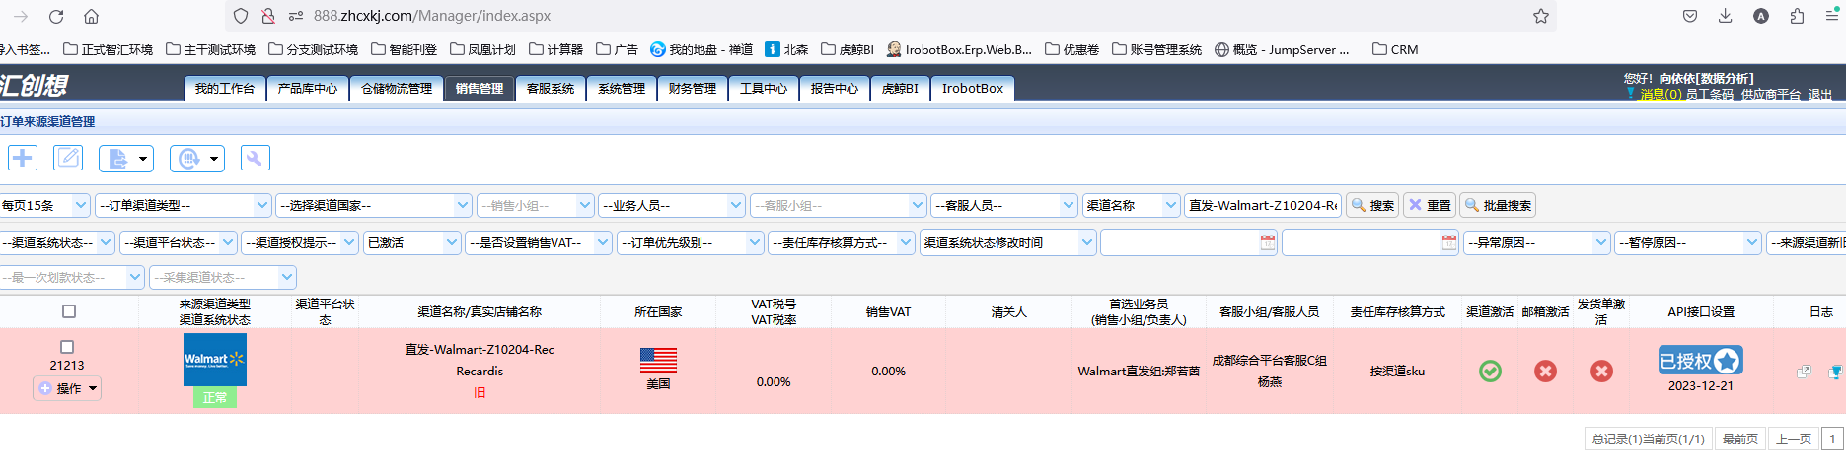Screen dimensions: 1846x475
Task: Switch to 我的工作台 tab
Action: [x=224, y=88]
